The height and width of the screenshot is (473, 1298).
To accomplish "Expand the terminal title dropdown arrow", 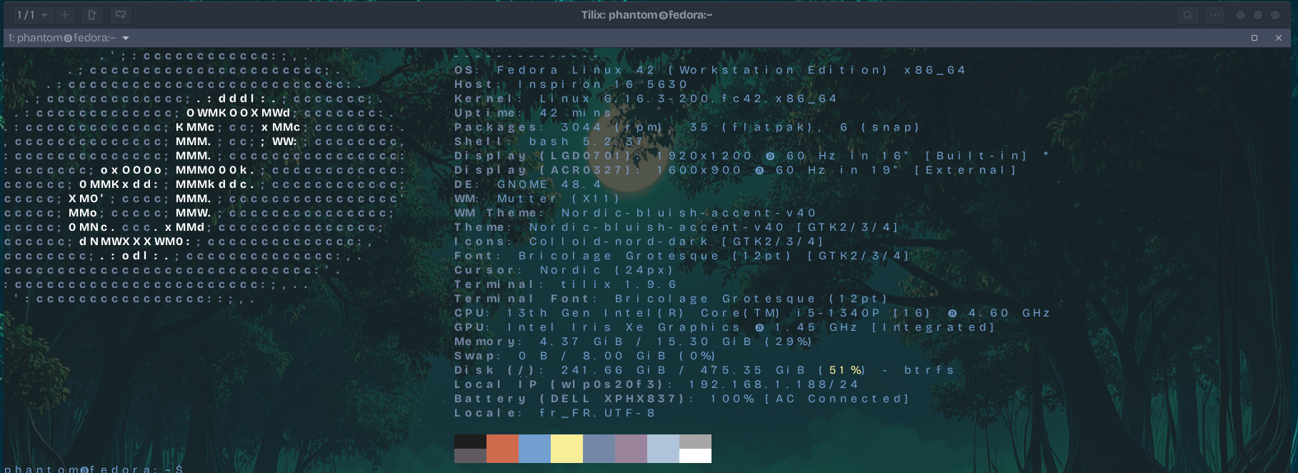I will 126,38.
